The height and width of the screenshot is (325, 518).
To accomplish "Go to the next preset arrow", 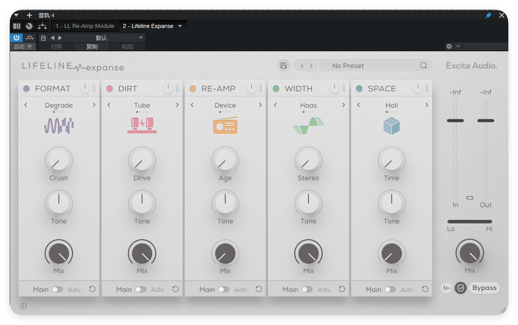I will click(311, 66).
